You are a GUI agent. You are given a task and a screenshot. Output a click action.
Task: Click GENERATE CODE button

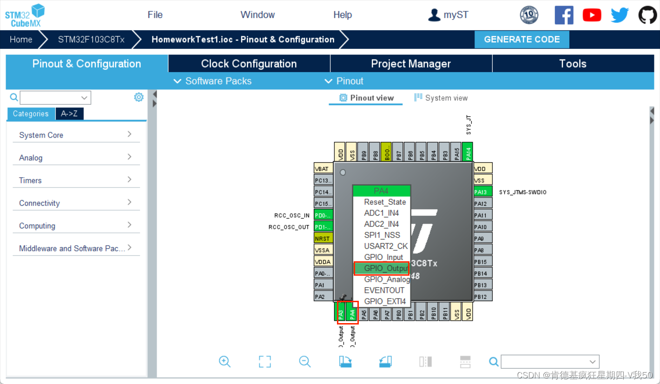(x=522, y=40)
